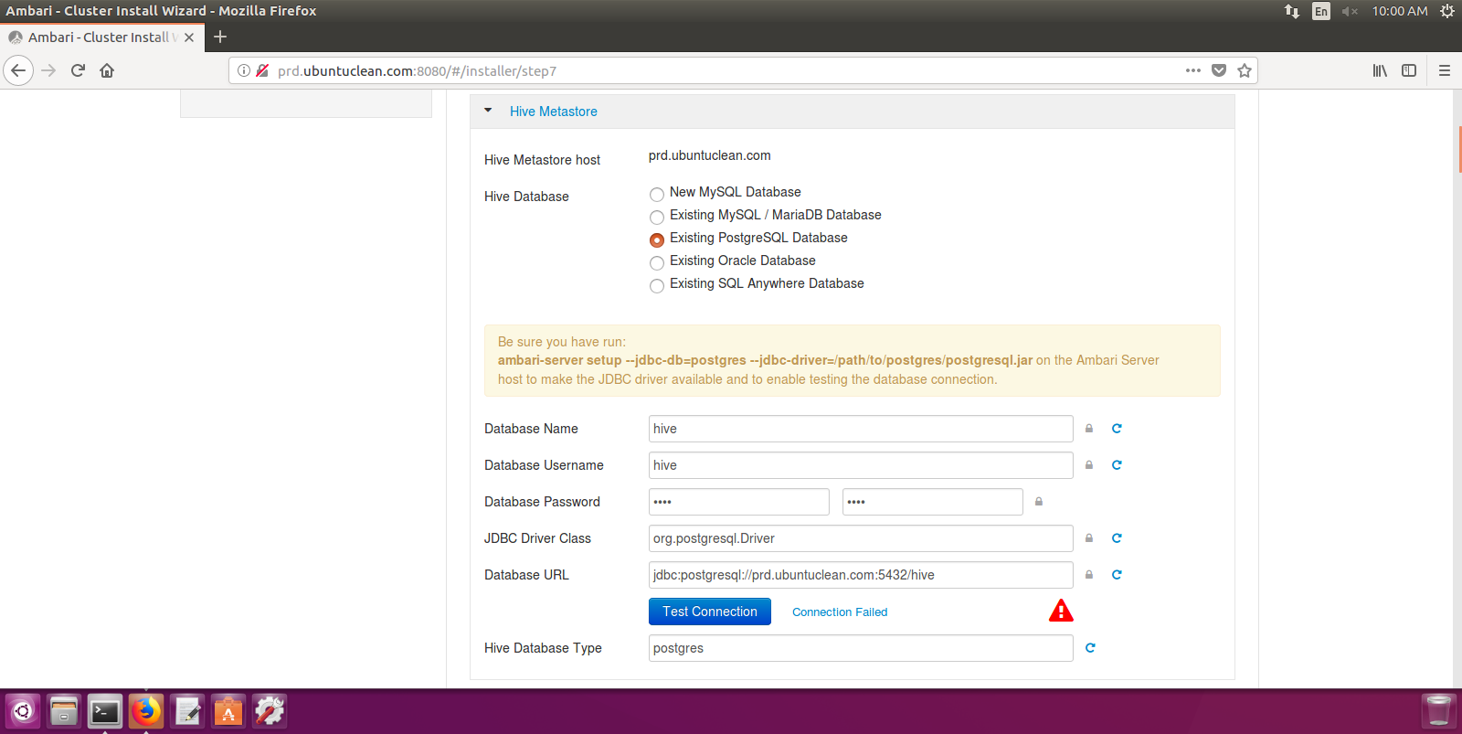Open System Settings from taskbar
This screenshot has width=1462, height=734.
point(270,711)
